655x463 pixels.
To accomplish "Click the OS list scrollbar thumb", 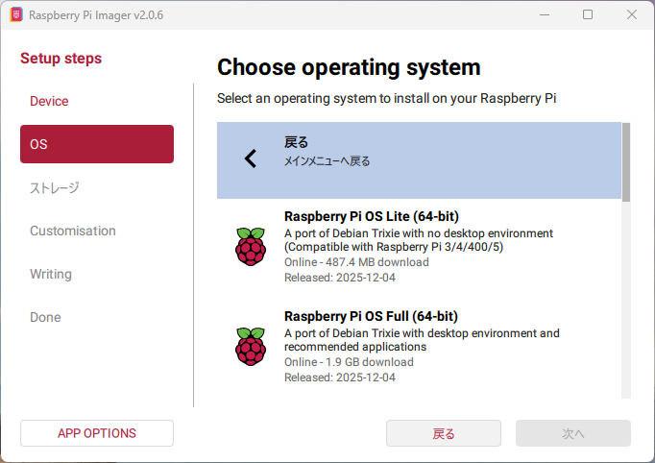I will (x=626, y=160).
